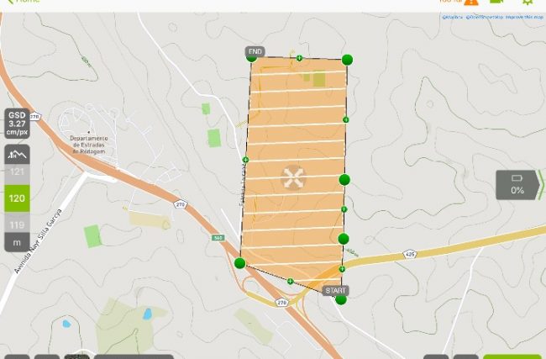
Task: Select the battery 0% status icon
Action: tap(517, 184)
